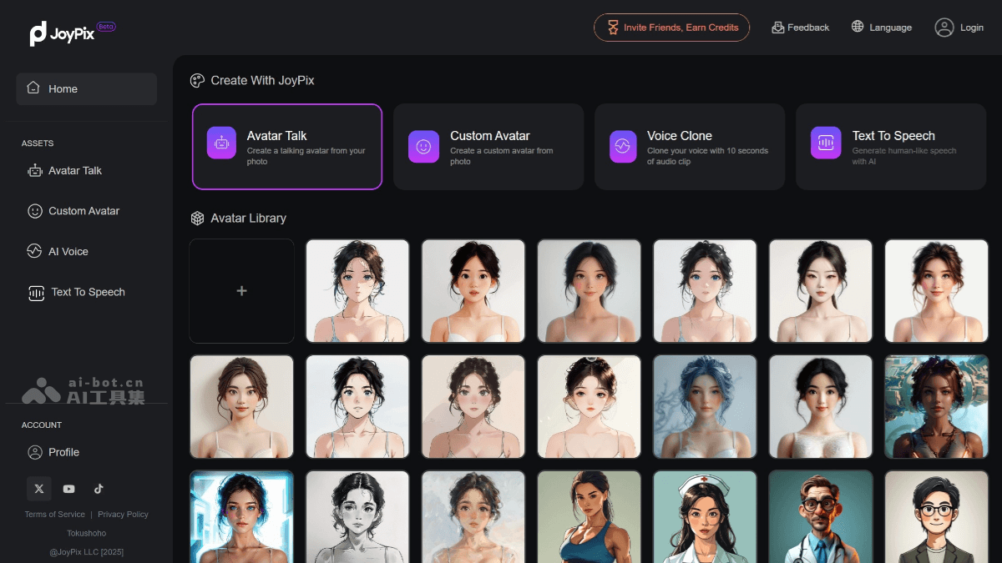Image resolution: width=1002 pixels, height=563 pixels.
Task: Open the Text To Speech card
Action: point(891,147)
